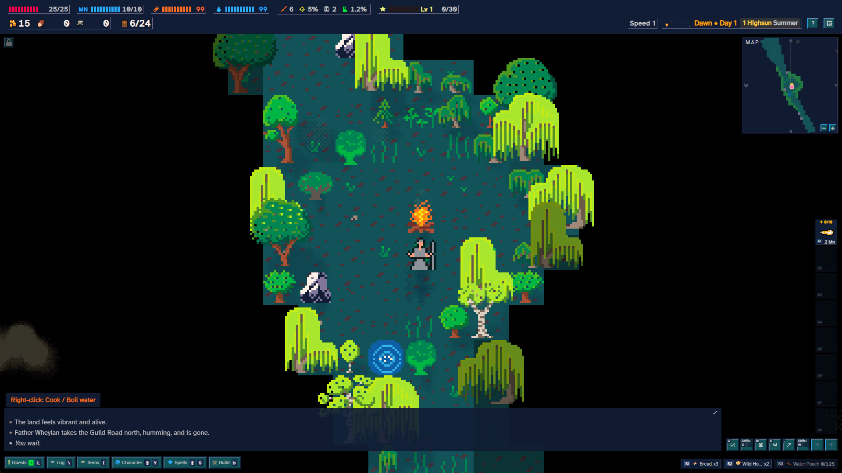Activate the tool action button with comma hotkey
Viewport: 842px width, 473px height.
(788, 445)
